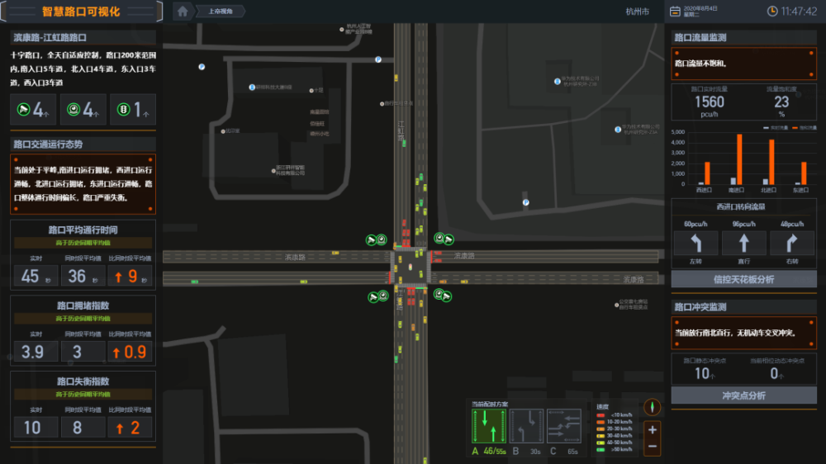
Task: Click the green >50 km/h speed swatch
Action: click(601, 449)
